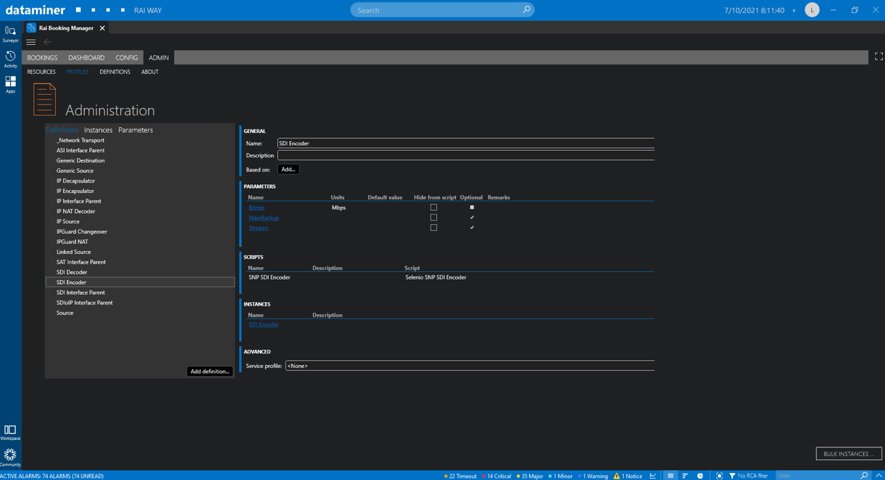The width and height of the screenshot is (885, 480).
Task: Click the back arrow icon
Action: click(x=48, y=42)
